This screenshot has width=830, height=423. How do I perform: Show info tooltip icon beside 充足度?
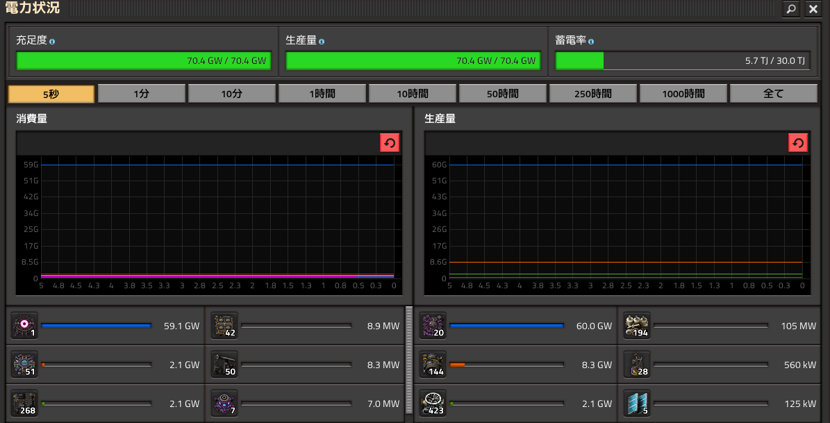tap(52, 41)
